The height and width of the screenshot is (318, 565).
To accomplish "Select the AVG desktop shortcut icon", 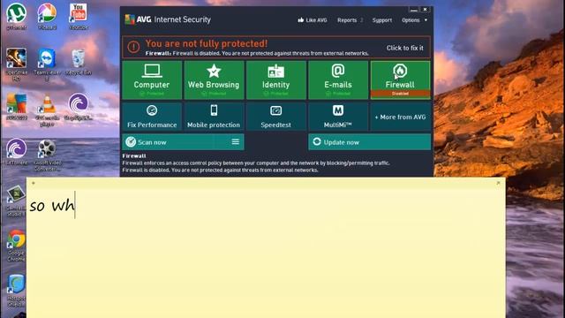I will click(16, 107).
